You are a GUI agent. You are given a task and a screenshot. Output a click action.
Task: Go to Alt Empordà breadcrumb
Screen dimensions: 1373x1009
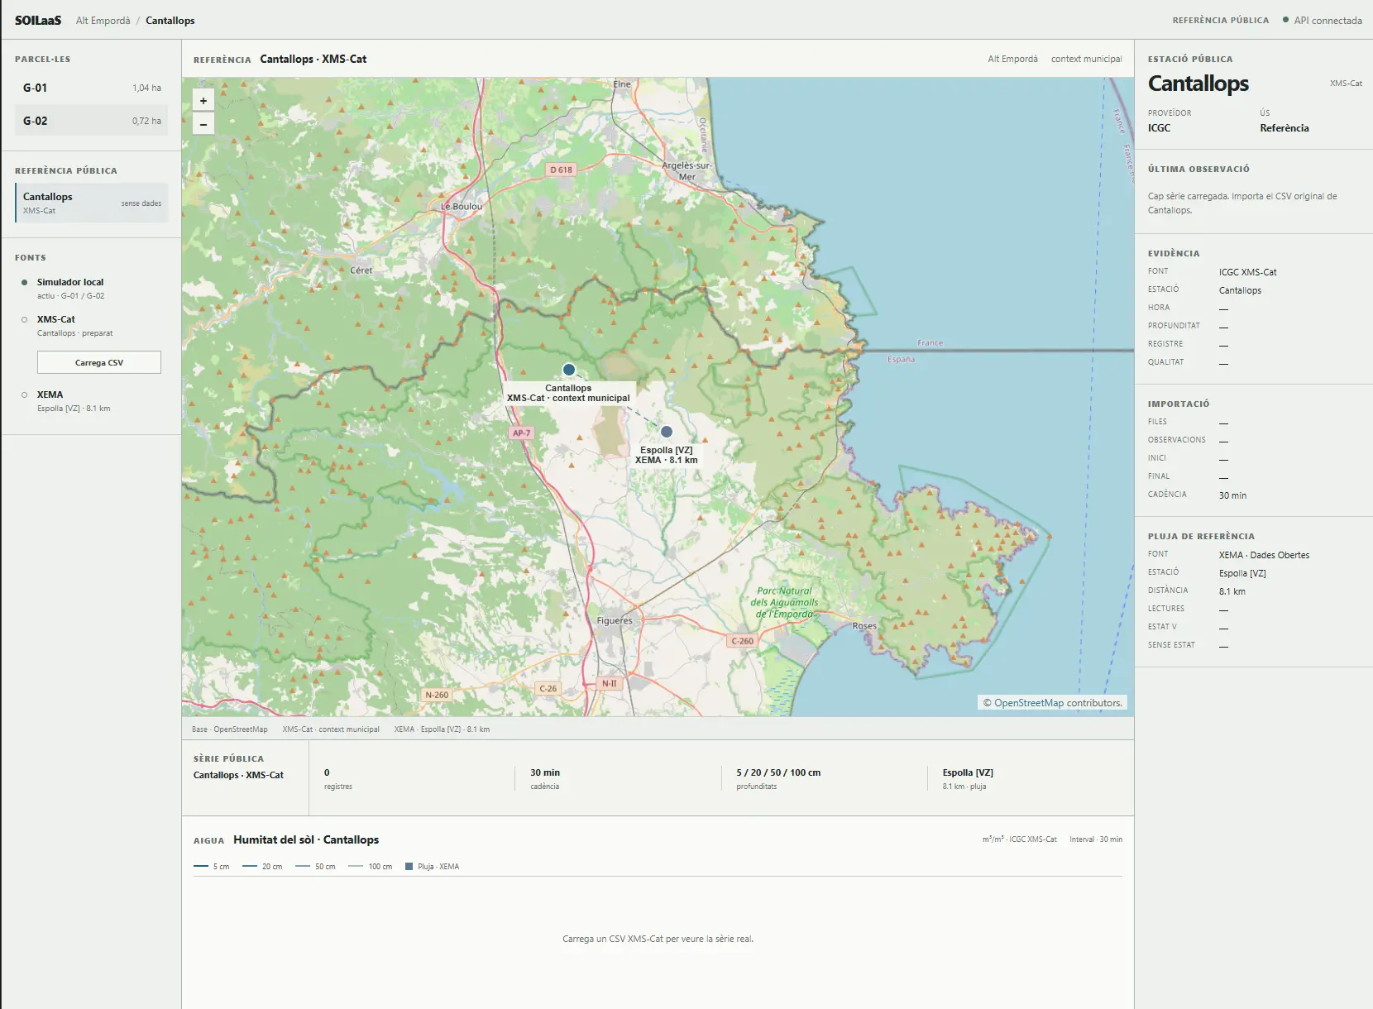click(x=103, y=21)
